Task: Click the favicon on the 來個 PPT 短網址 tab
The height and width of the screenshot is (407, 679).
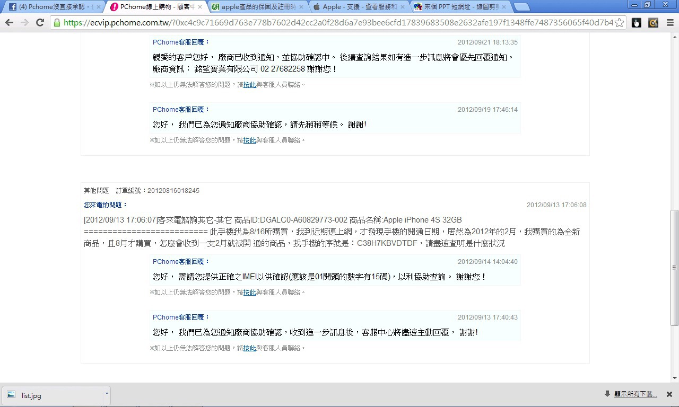Action: point(418,7)
